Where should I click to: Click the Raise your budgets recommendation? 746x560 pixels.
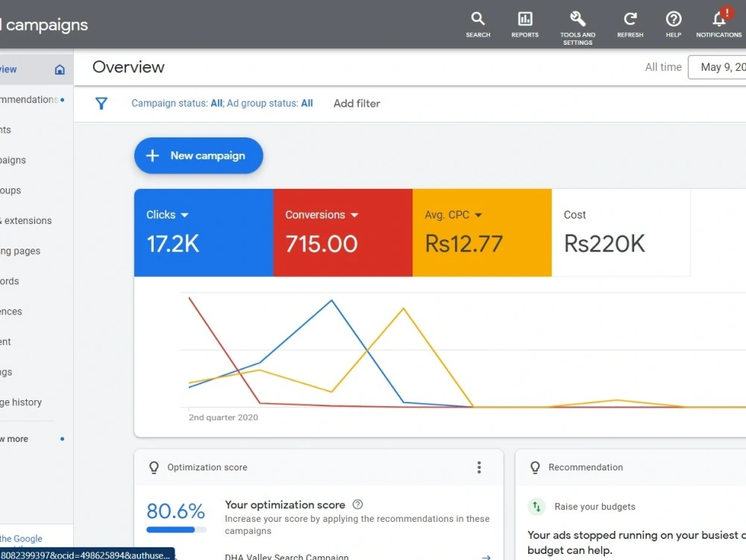coord(595,507)
